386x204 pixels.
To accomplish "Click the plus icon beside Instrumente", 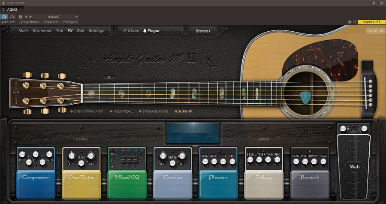I will tap(3, 3).
